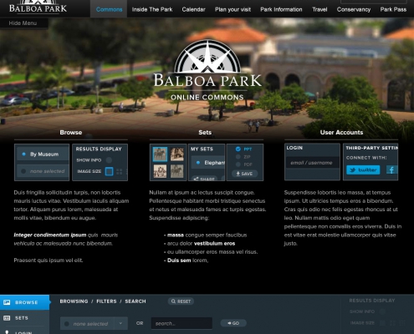The height and width of the screenshot is (334, 414).
Task: Click the bottom-right thumbnail in Sets
Action: click(177, 171)
